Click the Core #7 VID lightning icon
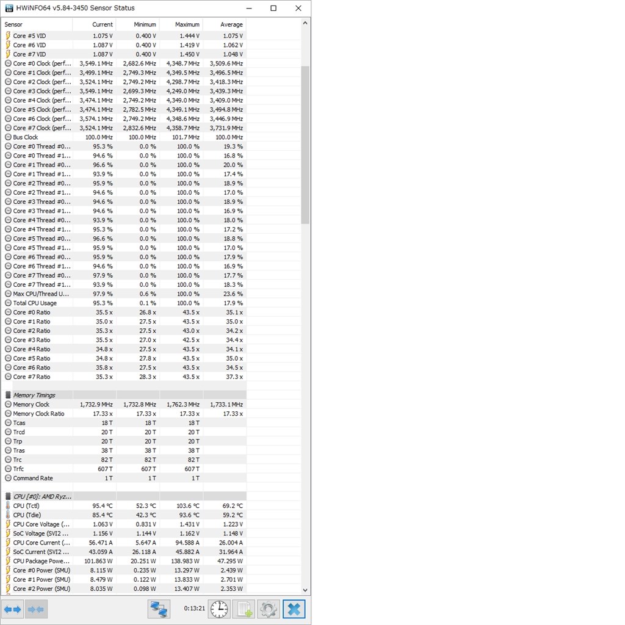Screen dimensions: 625x625 8,54
